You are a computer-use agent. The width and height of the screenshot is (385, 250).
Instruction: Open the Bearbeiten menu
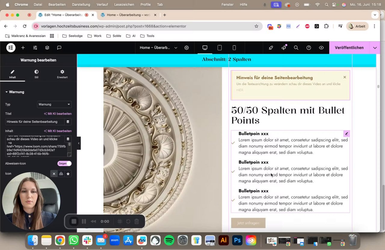57,5
